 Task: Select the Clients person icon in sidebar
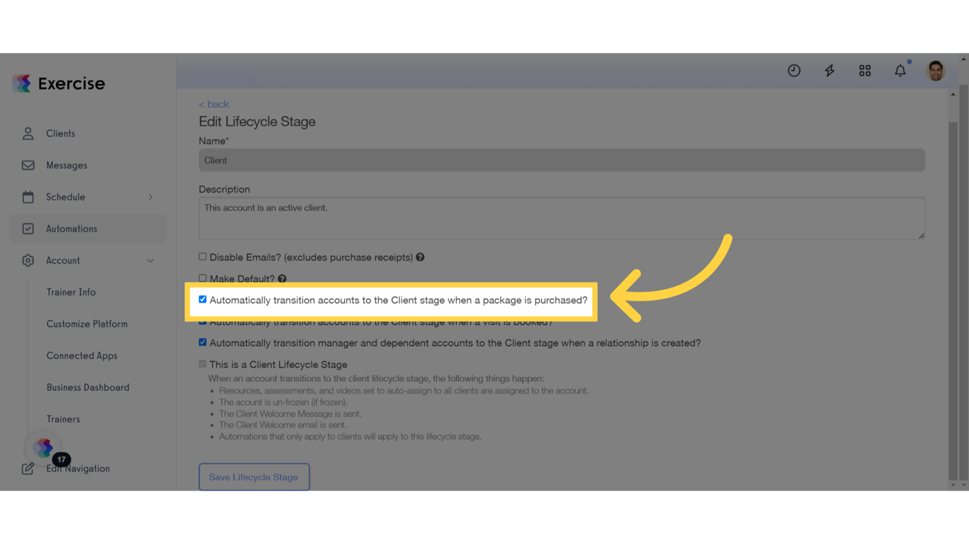28,133
